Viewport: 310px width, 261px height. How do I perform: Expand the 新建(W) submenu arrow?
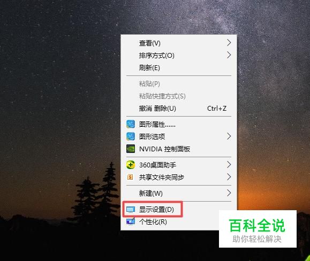(229, 193)
